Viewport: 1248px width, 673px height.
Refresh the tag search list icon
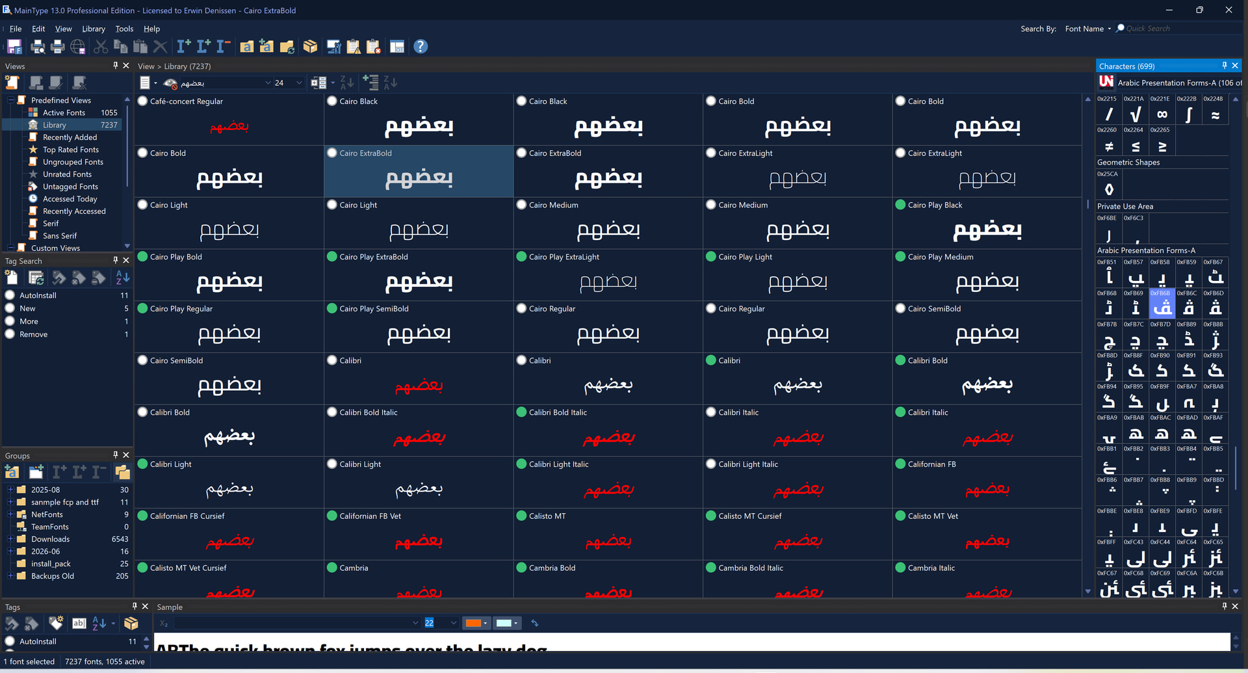[36, 278]
